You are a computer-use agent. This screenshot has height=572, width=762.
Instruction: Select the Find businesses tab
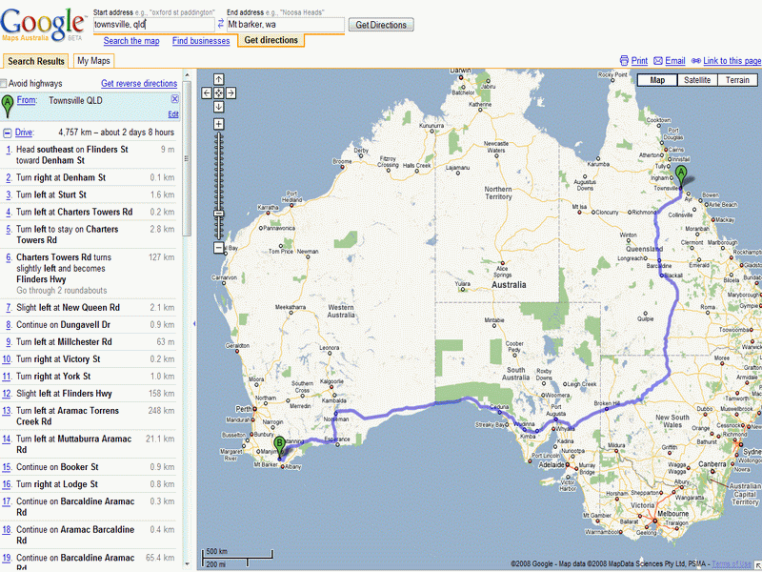pos(201,41)
